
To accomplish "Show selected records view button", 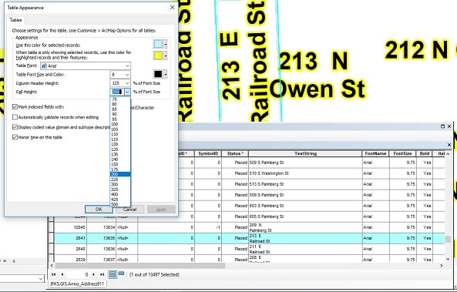I will click(121, 274).
